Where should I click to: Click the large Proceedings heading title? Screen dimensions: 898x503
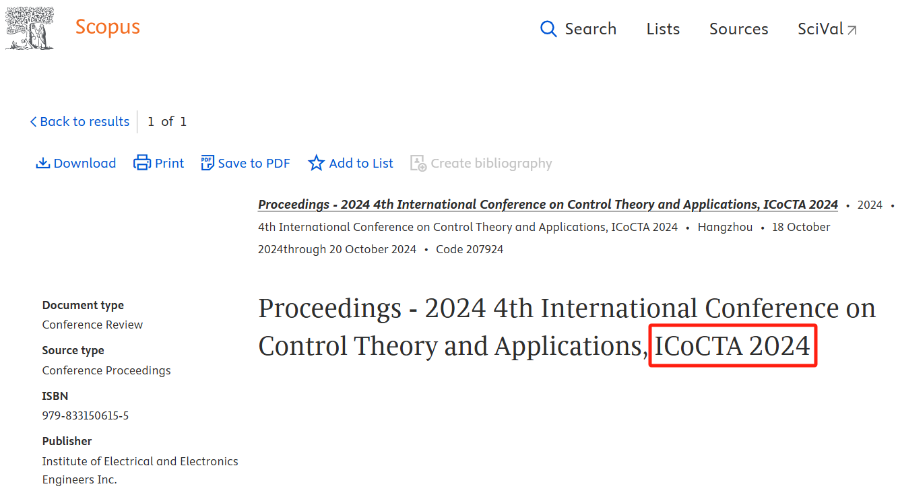[x=567, y=327]
